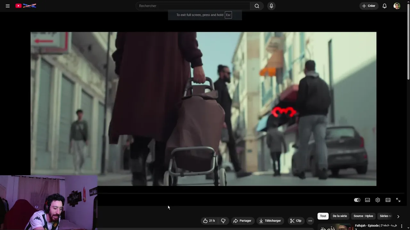Select the Source : Hplus chip
This screenshot has width=410, height=230.
[363, 216]
